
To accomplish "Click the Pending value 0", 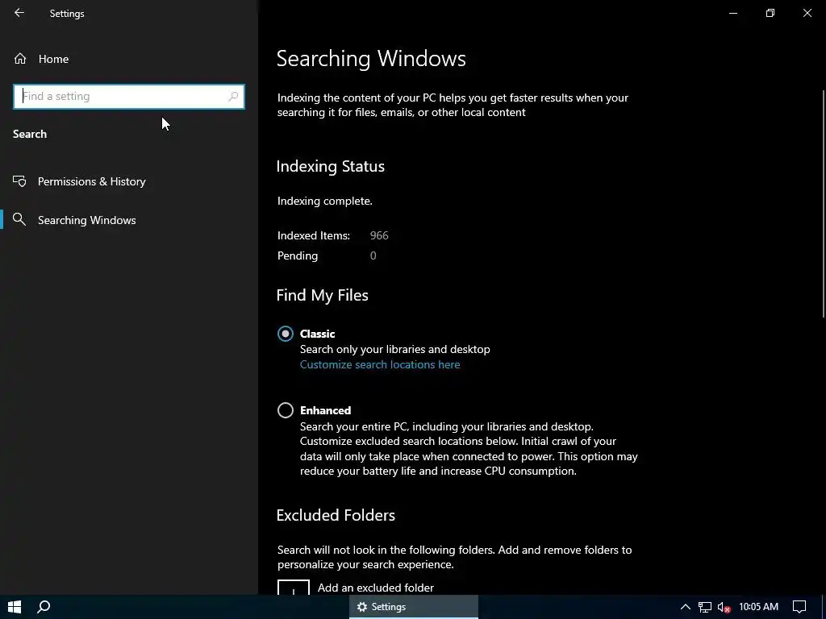I will pos(373,255).
